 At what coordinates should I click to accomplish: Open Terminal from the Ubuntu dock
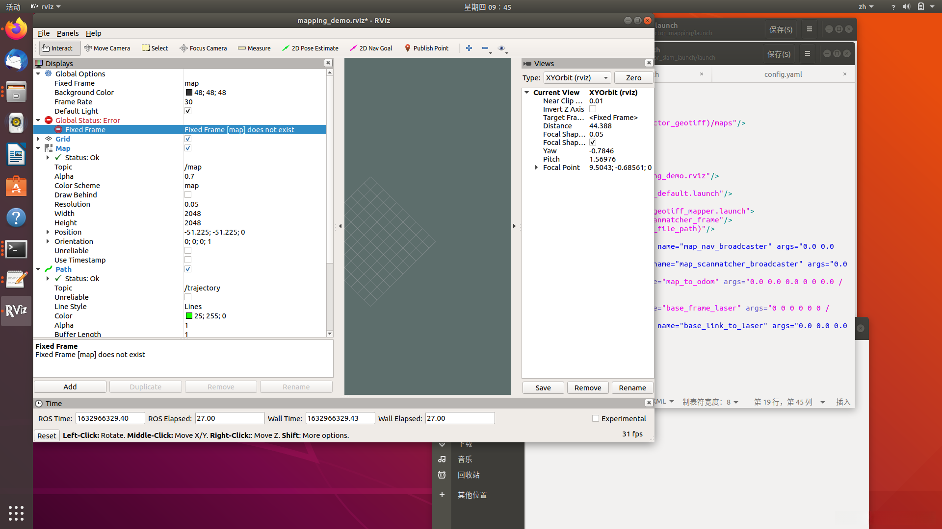[x=16, y=249]
